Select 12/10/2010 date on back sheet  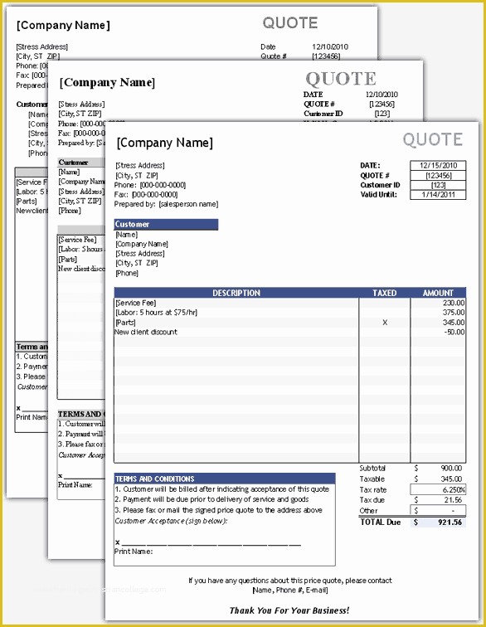330,46
